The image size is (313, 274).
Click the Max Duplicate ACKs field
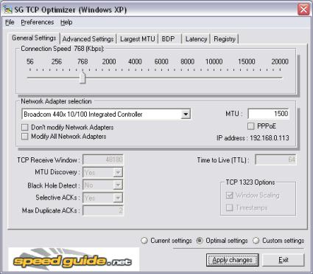[x=103, y=210]
